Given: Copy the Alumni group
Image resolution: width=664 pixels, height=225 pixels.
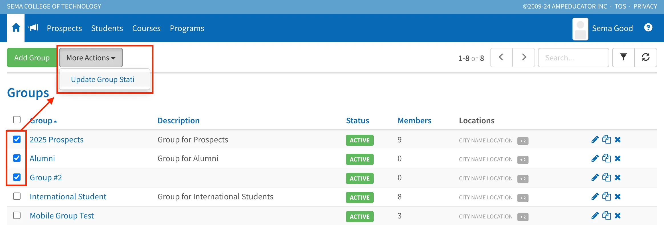Looking at the screenshot, I should click(606, 158).
